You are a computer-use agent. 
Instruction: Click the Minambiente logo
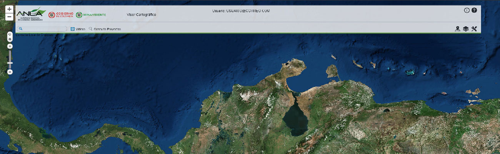91,15
